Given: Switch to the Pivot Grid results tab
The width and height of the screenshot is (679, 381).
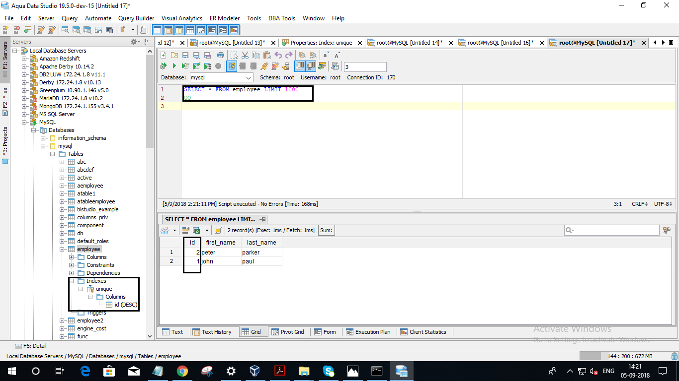Looking at the screenshot, I should coord(287,332).
